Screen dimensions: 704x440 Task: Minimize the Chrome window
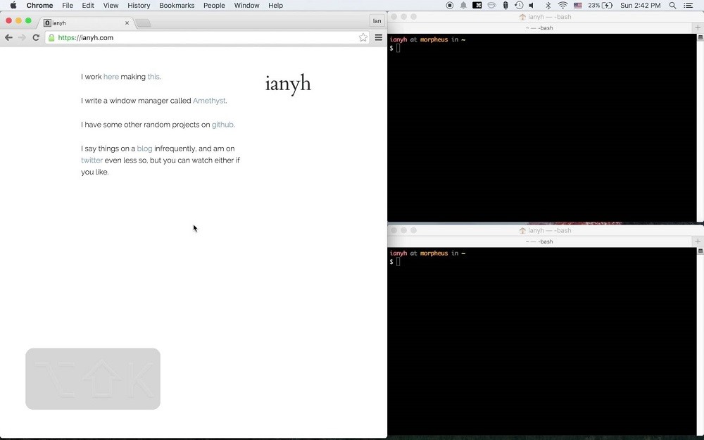18,20
